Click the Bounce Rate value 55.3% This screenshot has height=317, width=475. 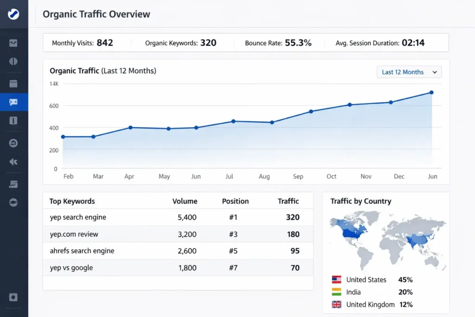point(298,43)
